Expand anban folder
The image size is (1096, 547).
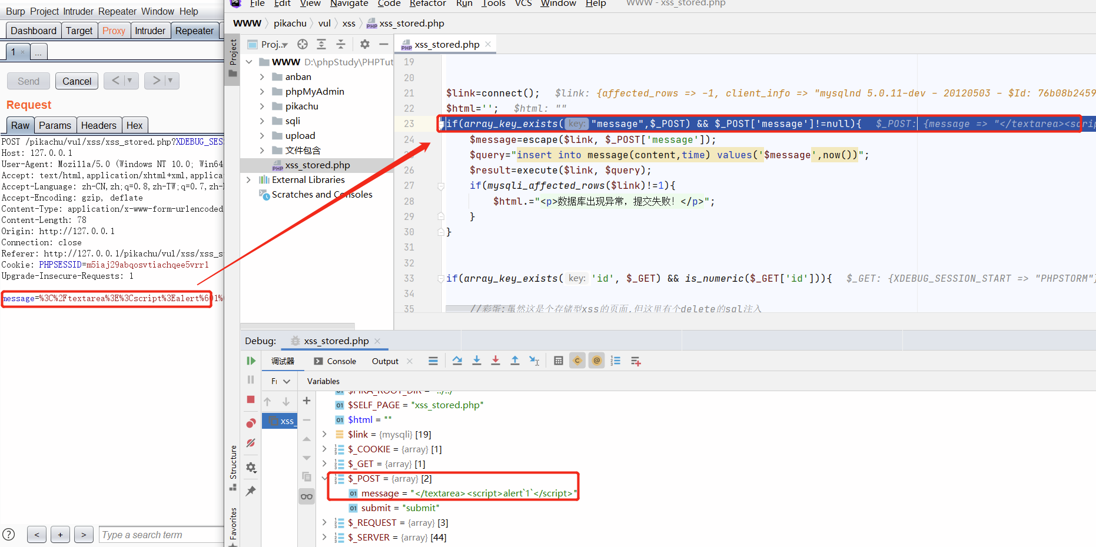[x=262, y=76]
